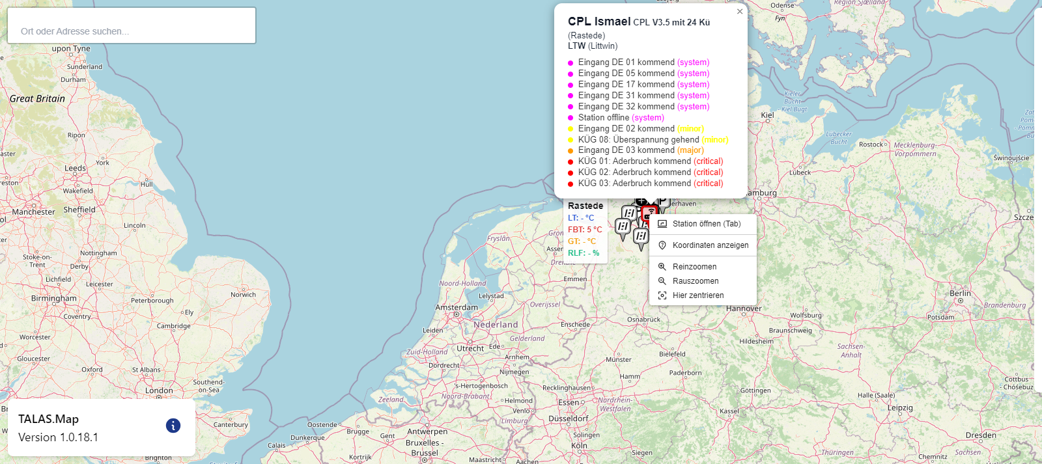Select the leftmost gray station marker
The width and height of the screenshot is (1042, 464).
point(623,227)
